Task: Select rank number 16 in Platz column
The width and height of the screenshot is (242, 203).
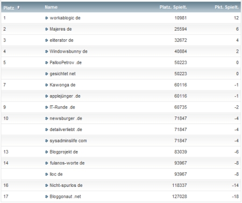Action: pyautogui.click(x=6, y=185)
